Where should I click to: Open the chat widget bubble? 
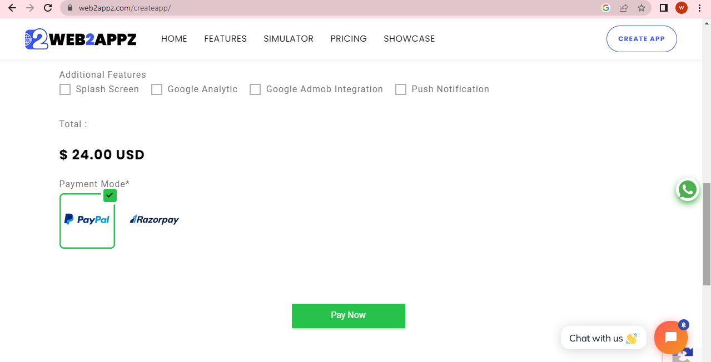[x=670, y=337]
